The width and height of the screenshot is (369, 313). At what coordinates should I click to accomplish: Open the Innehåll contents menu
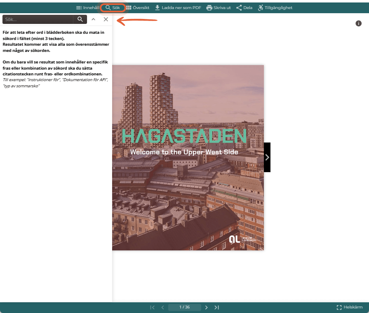coord(87,8)
